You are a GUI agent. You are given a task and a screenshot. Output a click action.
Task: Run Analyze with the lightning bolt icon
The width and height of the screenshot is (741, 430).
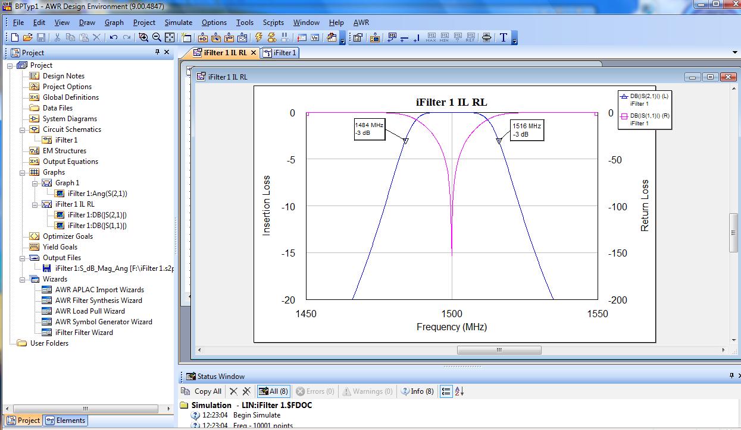(x=258, y=37)
